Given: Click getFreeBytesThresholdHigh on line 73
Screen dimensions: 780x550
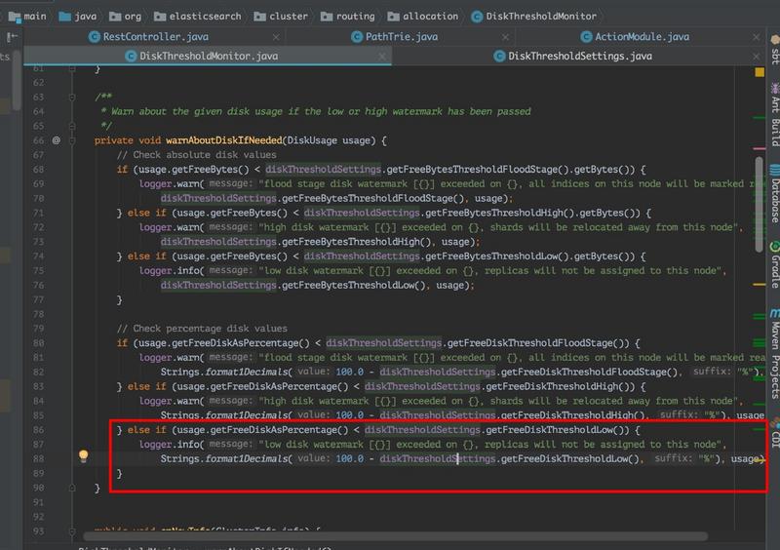Looking at the screenshot, I should [x=351, y=242].
